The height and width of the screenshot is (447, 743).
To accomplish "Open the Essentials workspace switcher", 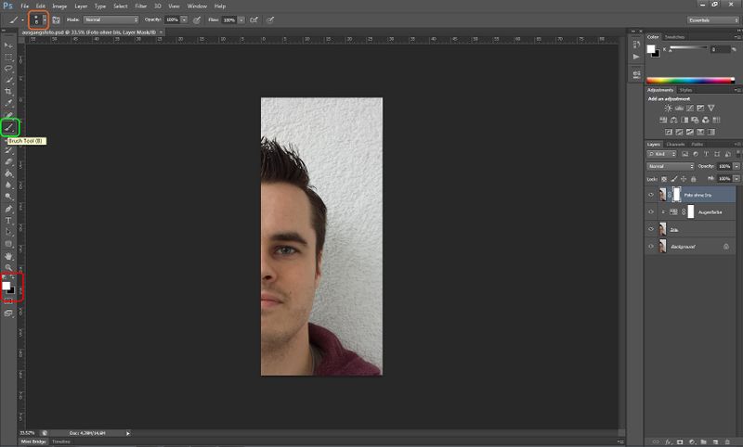I will tap(712, 19).
